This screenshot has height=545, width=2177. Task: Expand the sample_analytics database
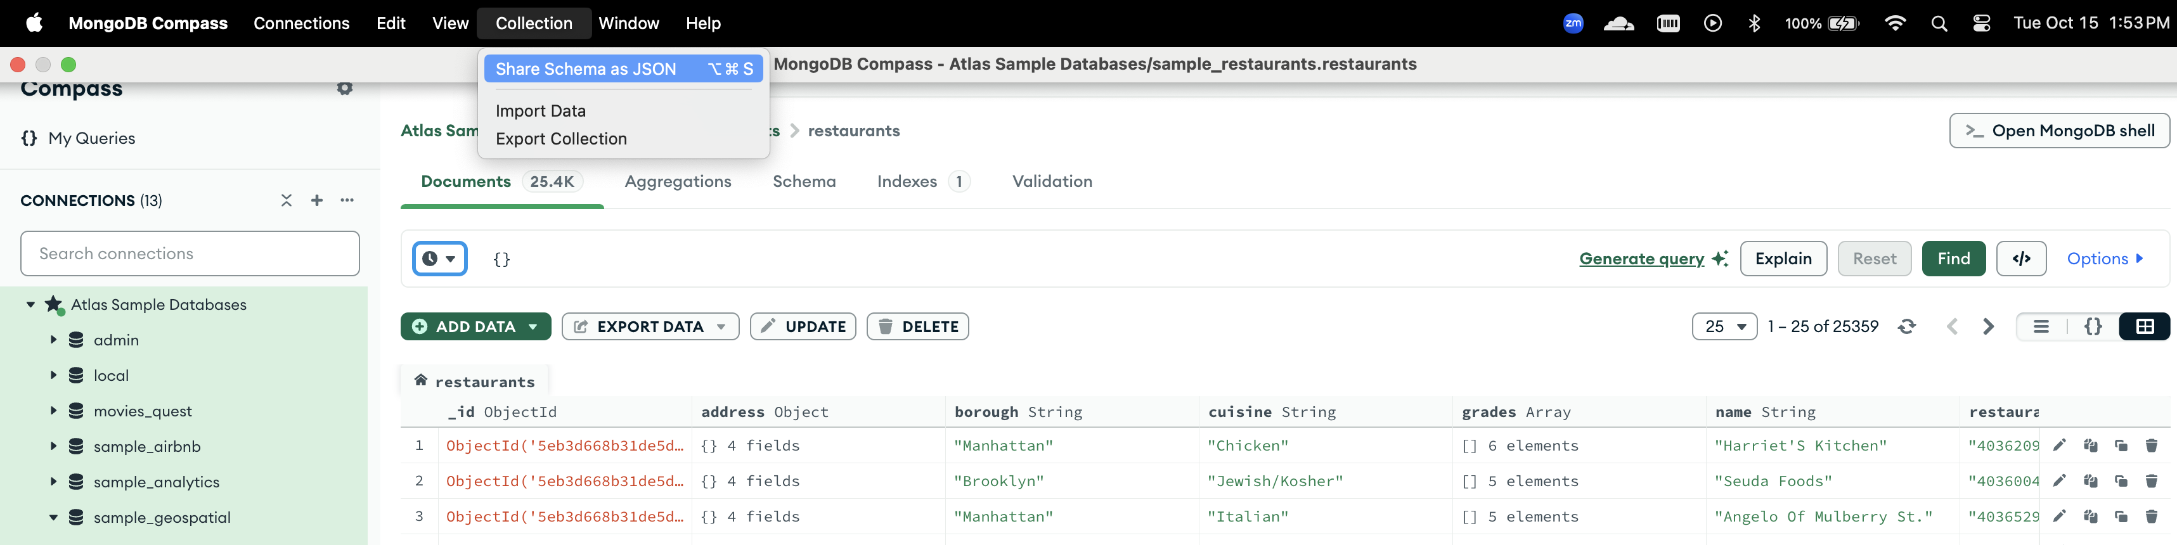coord(53,482)
